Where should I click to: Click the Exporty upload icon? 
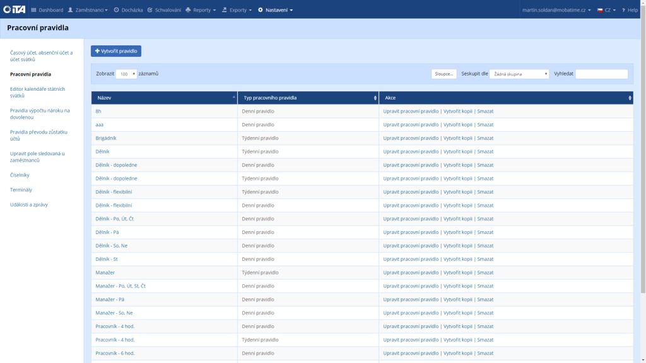224,10
